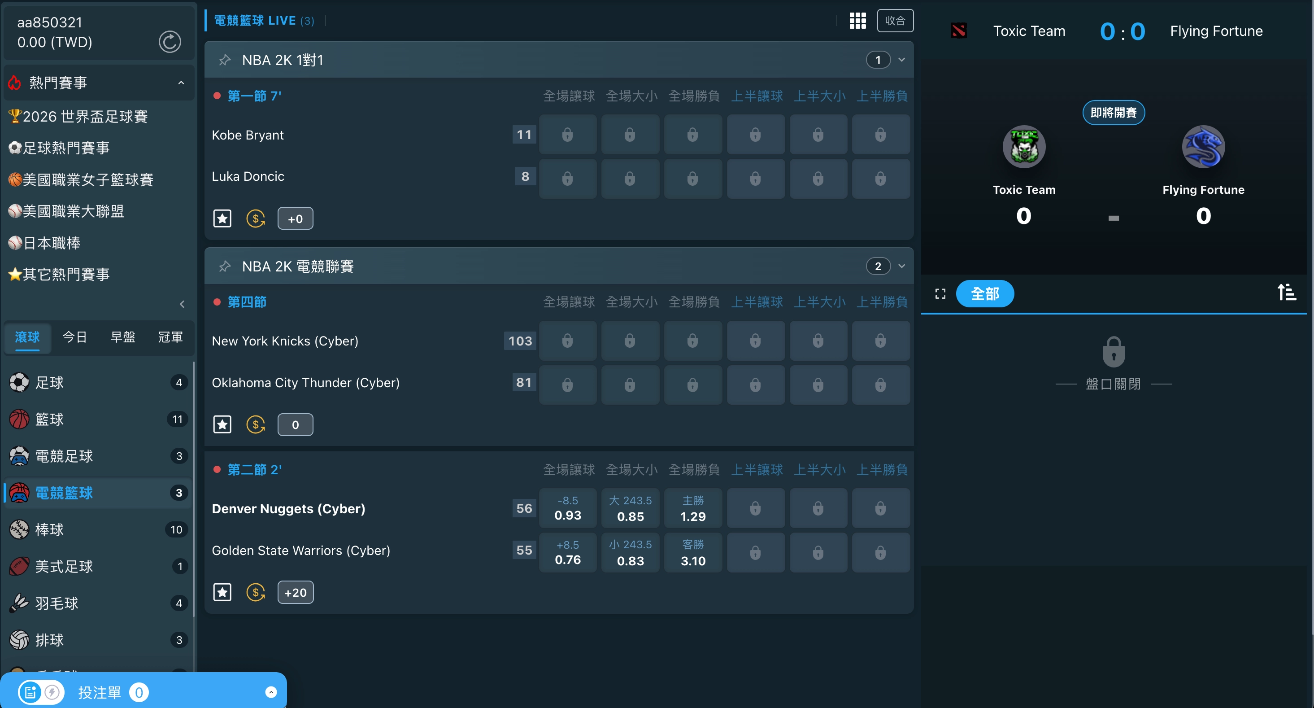Expand the match panel to fullscreen

tap(940, 293)
